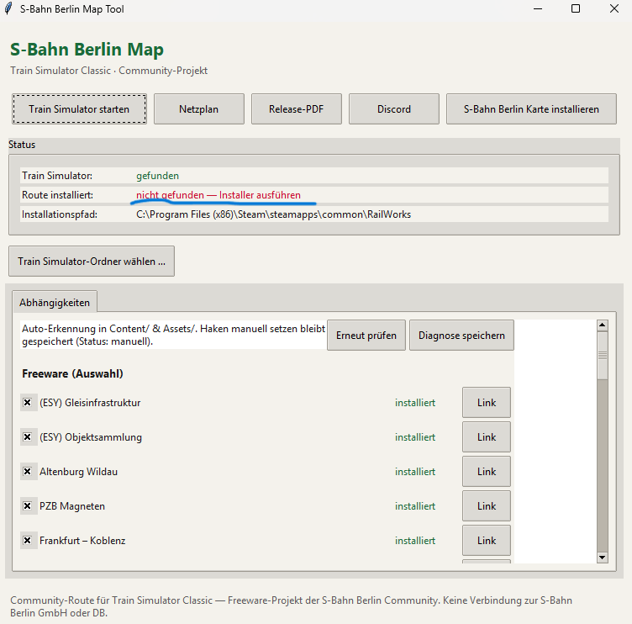Start Train Simulator with the launch button

point(79,109)
